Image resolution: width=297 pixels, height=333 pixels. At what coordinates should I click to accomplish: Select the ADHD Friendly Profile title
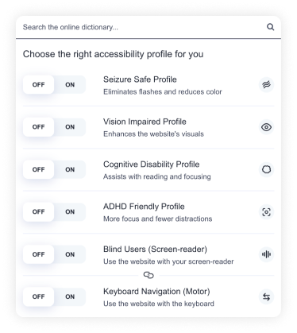[x=144, y=207]
